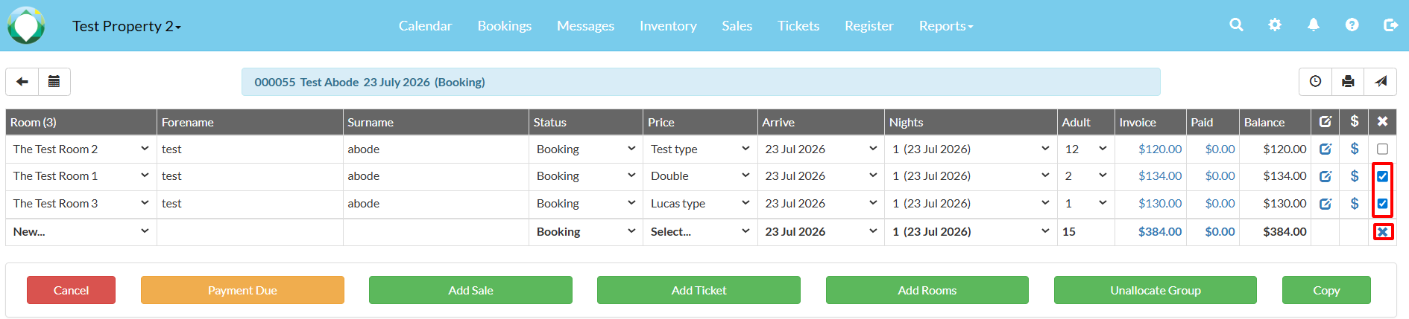The image size is (1409, 319).
Task: Click dollar icon for The Test Room 1
Action: (1355, 176)
